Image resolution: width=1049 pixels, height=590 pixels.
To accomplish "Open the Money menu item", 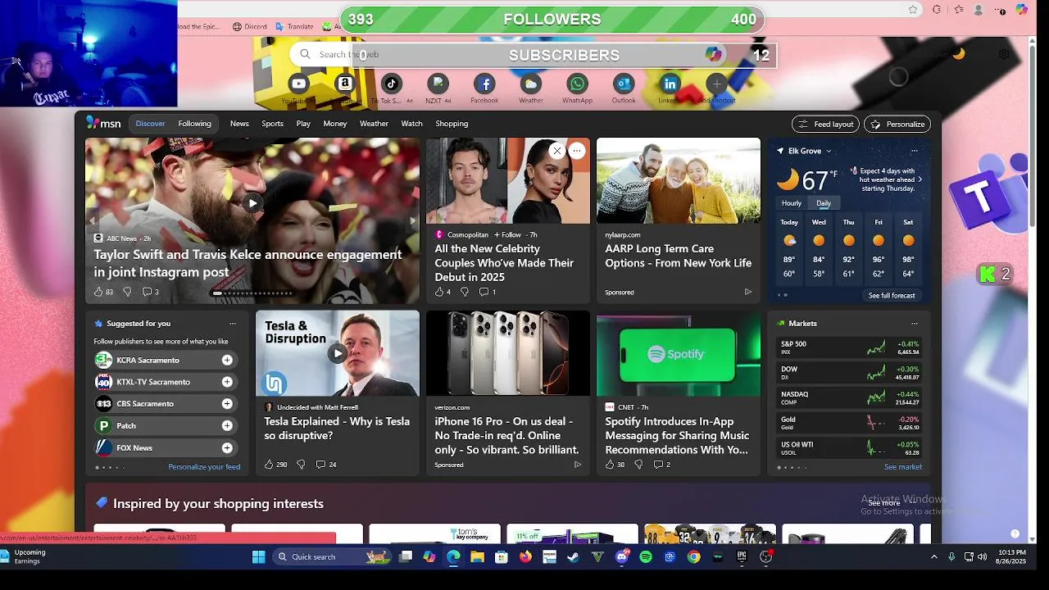I will (334, 124).
